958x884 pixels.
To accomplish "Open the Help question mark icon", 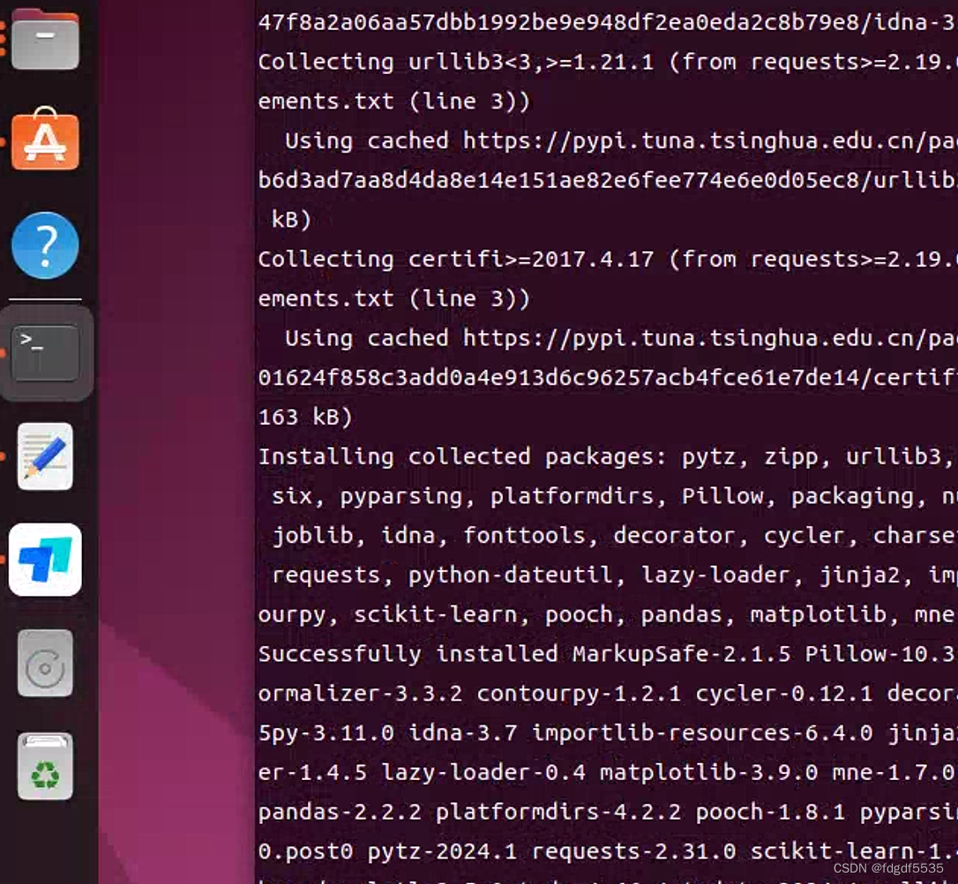I will 45,245.
